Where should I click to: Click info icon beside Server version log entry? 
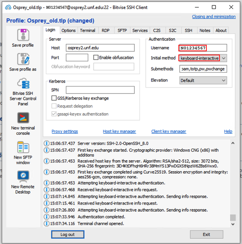click(x=47, y=143)
